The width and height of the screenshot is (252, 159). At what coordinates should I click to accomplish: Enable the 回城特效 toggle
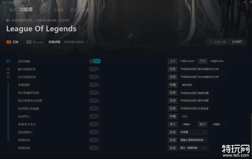point(95,148)
